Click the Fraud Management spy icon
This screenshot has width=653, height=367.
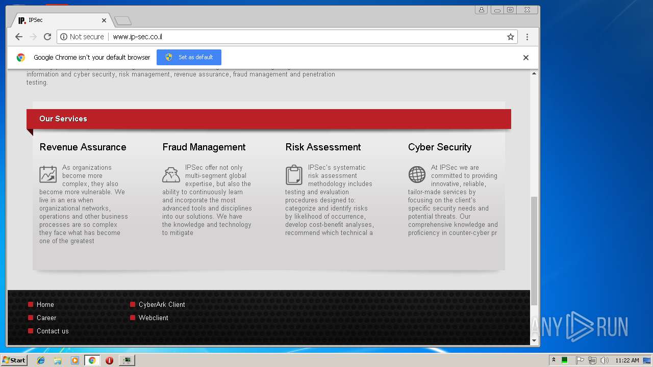tap(171, 174)
